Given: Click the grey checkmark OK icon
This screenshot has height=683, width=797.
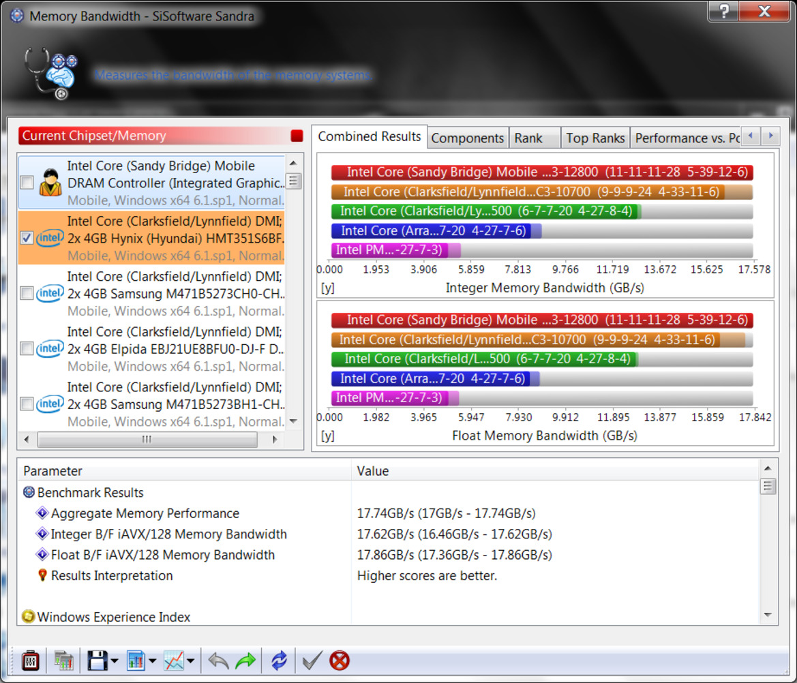Looking at the screenshot, I should (x=312, y=661).
